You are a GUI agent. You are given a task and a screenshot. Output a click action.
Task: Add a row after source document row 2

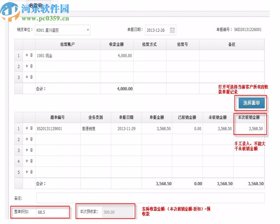click(27, 139)
